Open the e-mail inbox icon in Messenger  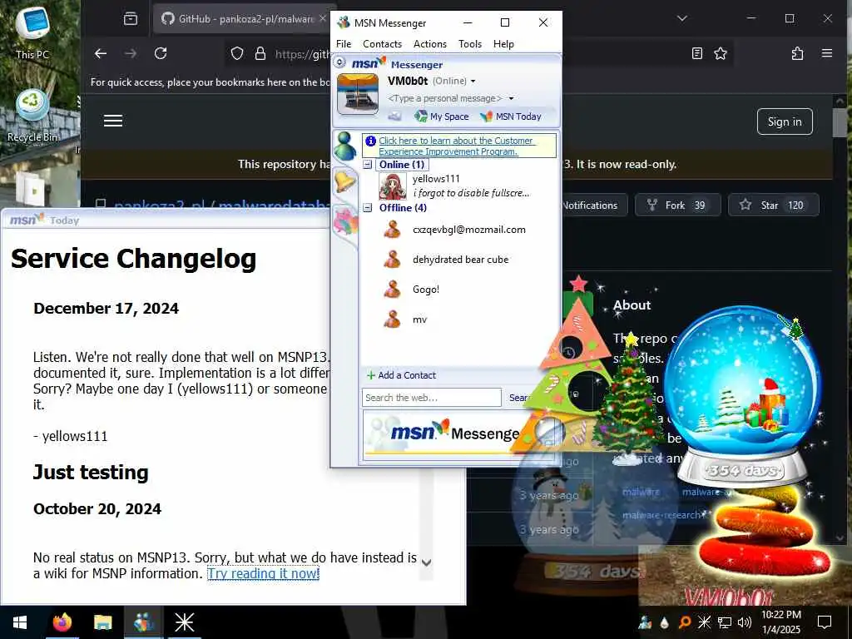pos(394,116)
